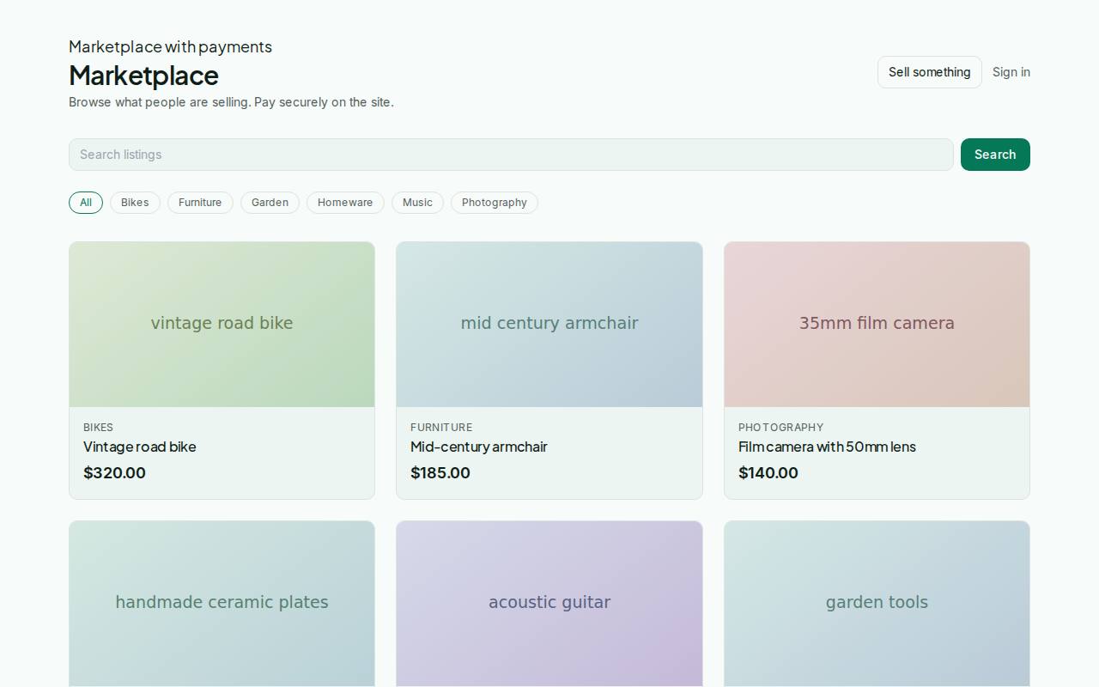This screenshot has width=1099, height=687.
Task: Select the Photography category chip
Action: [x=495, y=203]
